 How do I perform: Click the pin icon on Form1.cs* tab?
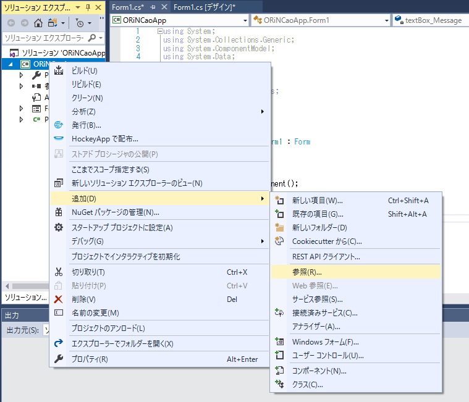click(153, 7)
